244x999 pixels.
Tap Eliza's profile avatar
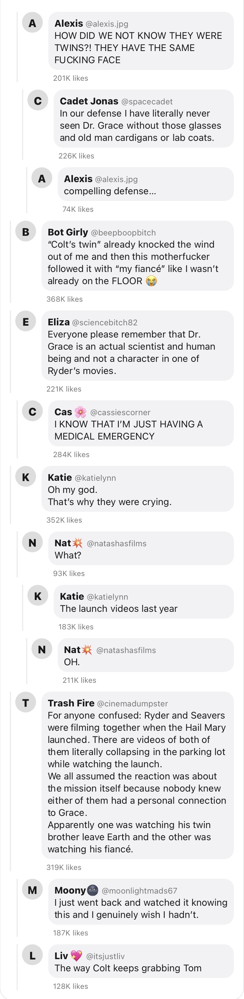coord(26,322)
